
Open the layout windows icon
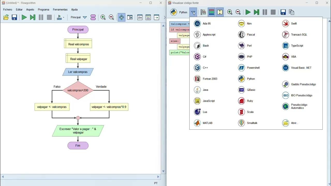click(130, 17)
